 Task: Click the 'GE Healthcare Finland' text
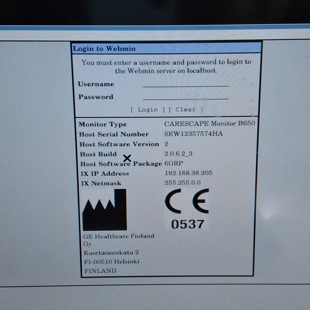pos(119,236)
